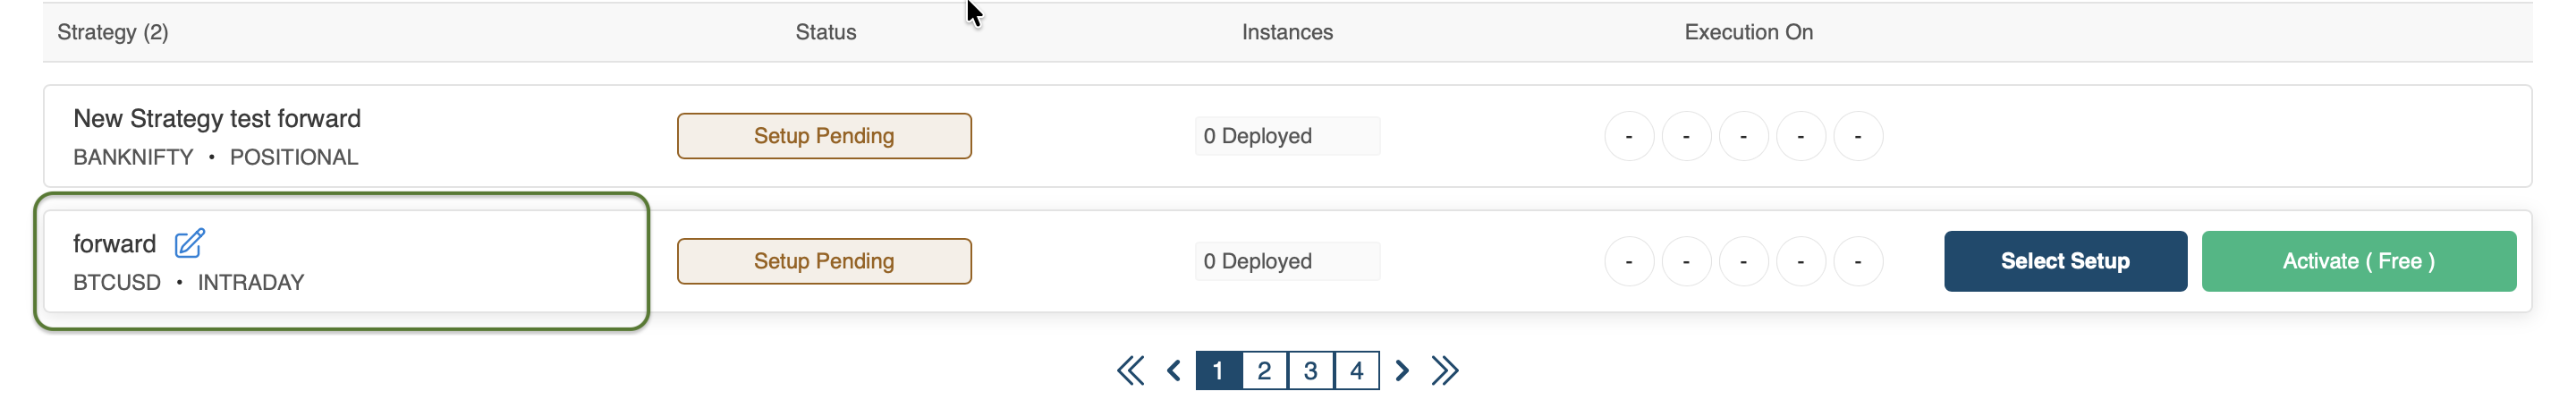Click the Strategy (2) column header
The image size is (2576, 417).
(113, 33)
